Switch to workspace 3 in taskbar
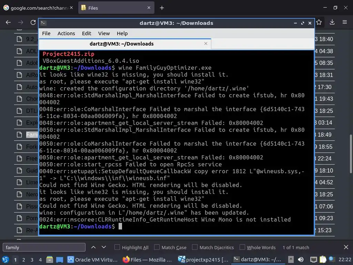The width and height of the screenshot is (353, 265). click(x=32, y=260)
